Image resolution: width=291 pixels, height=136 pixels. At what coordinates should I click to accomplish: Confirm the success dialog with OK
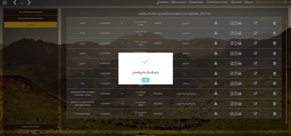[145, 80]
